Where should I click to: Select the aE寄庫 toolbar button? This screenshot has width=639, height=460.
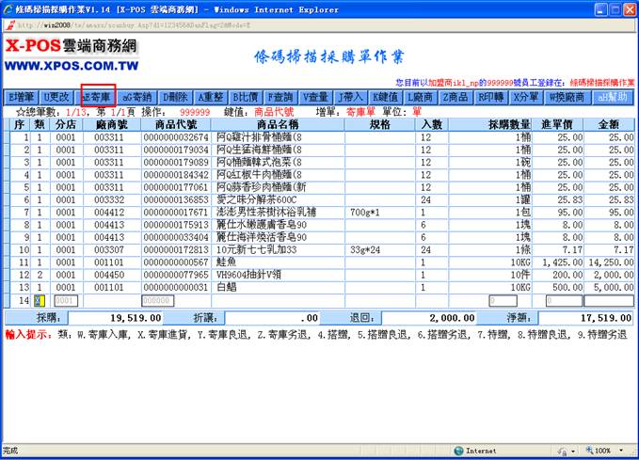click(98, 97)
